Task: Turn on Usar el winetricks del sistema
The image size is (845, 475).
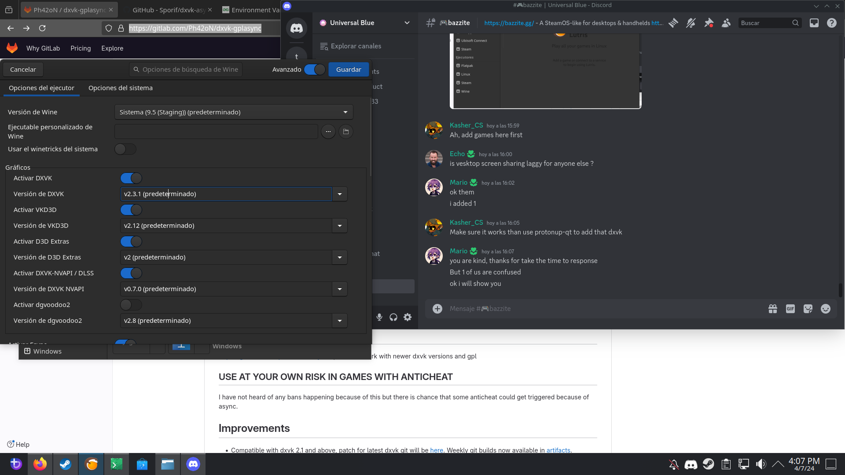Action: 125,149
